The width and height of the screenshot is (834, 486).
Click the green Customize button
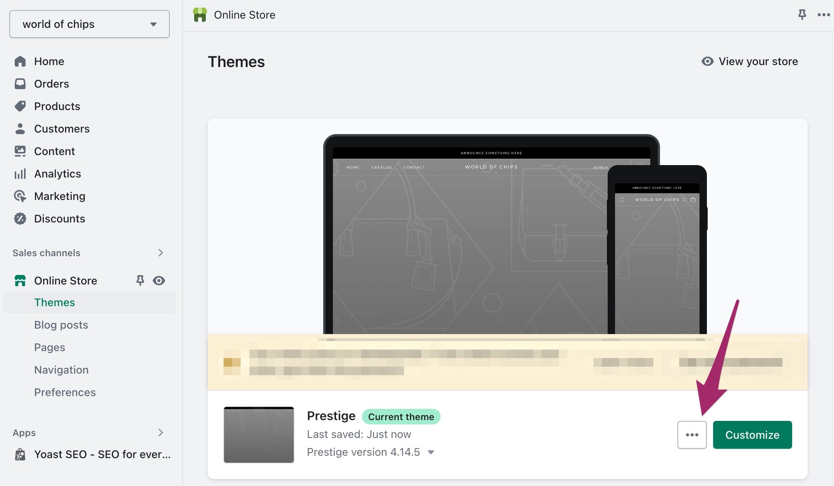pyautogui.click(x=752, y=435)
